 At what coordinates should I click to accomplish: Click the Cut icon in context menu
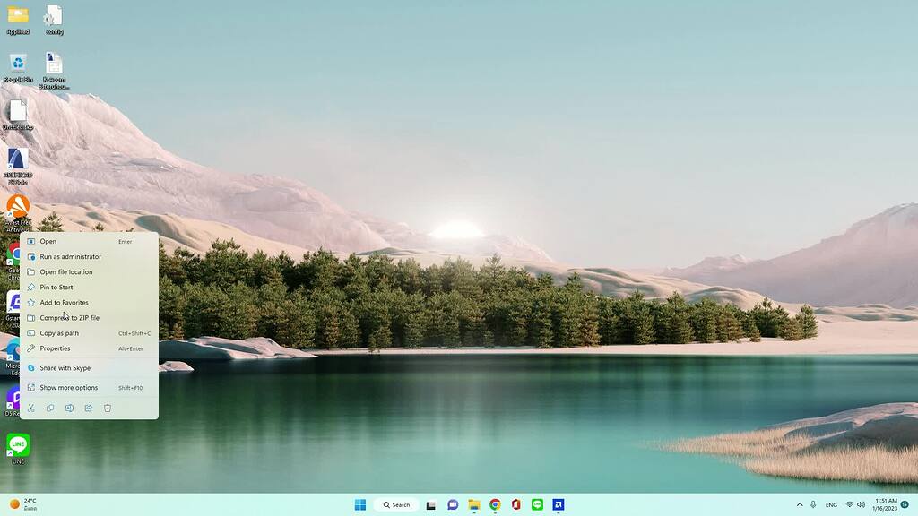[x=30, y=408]
